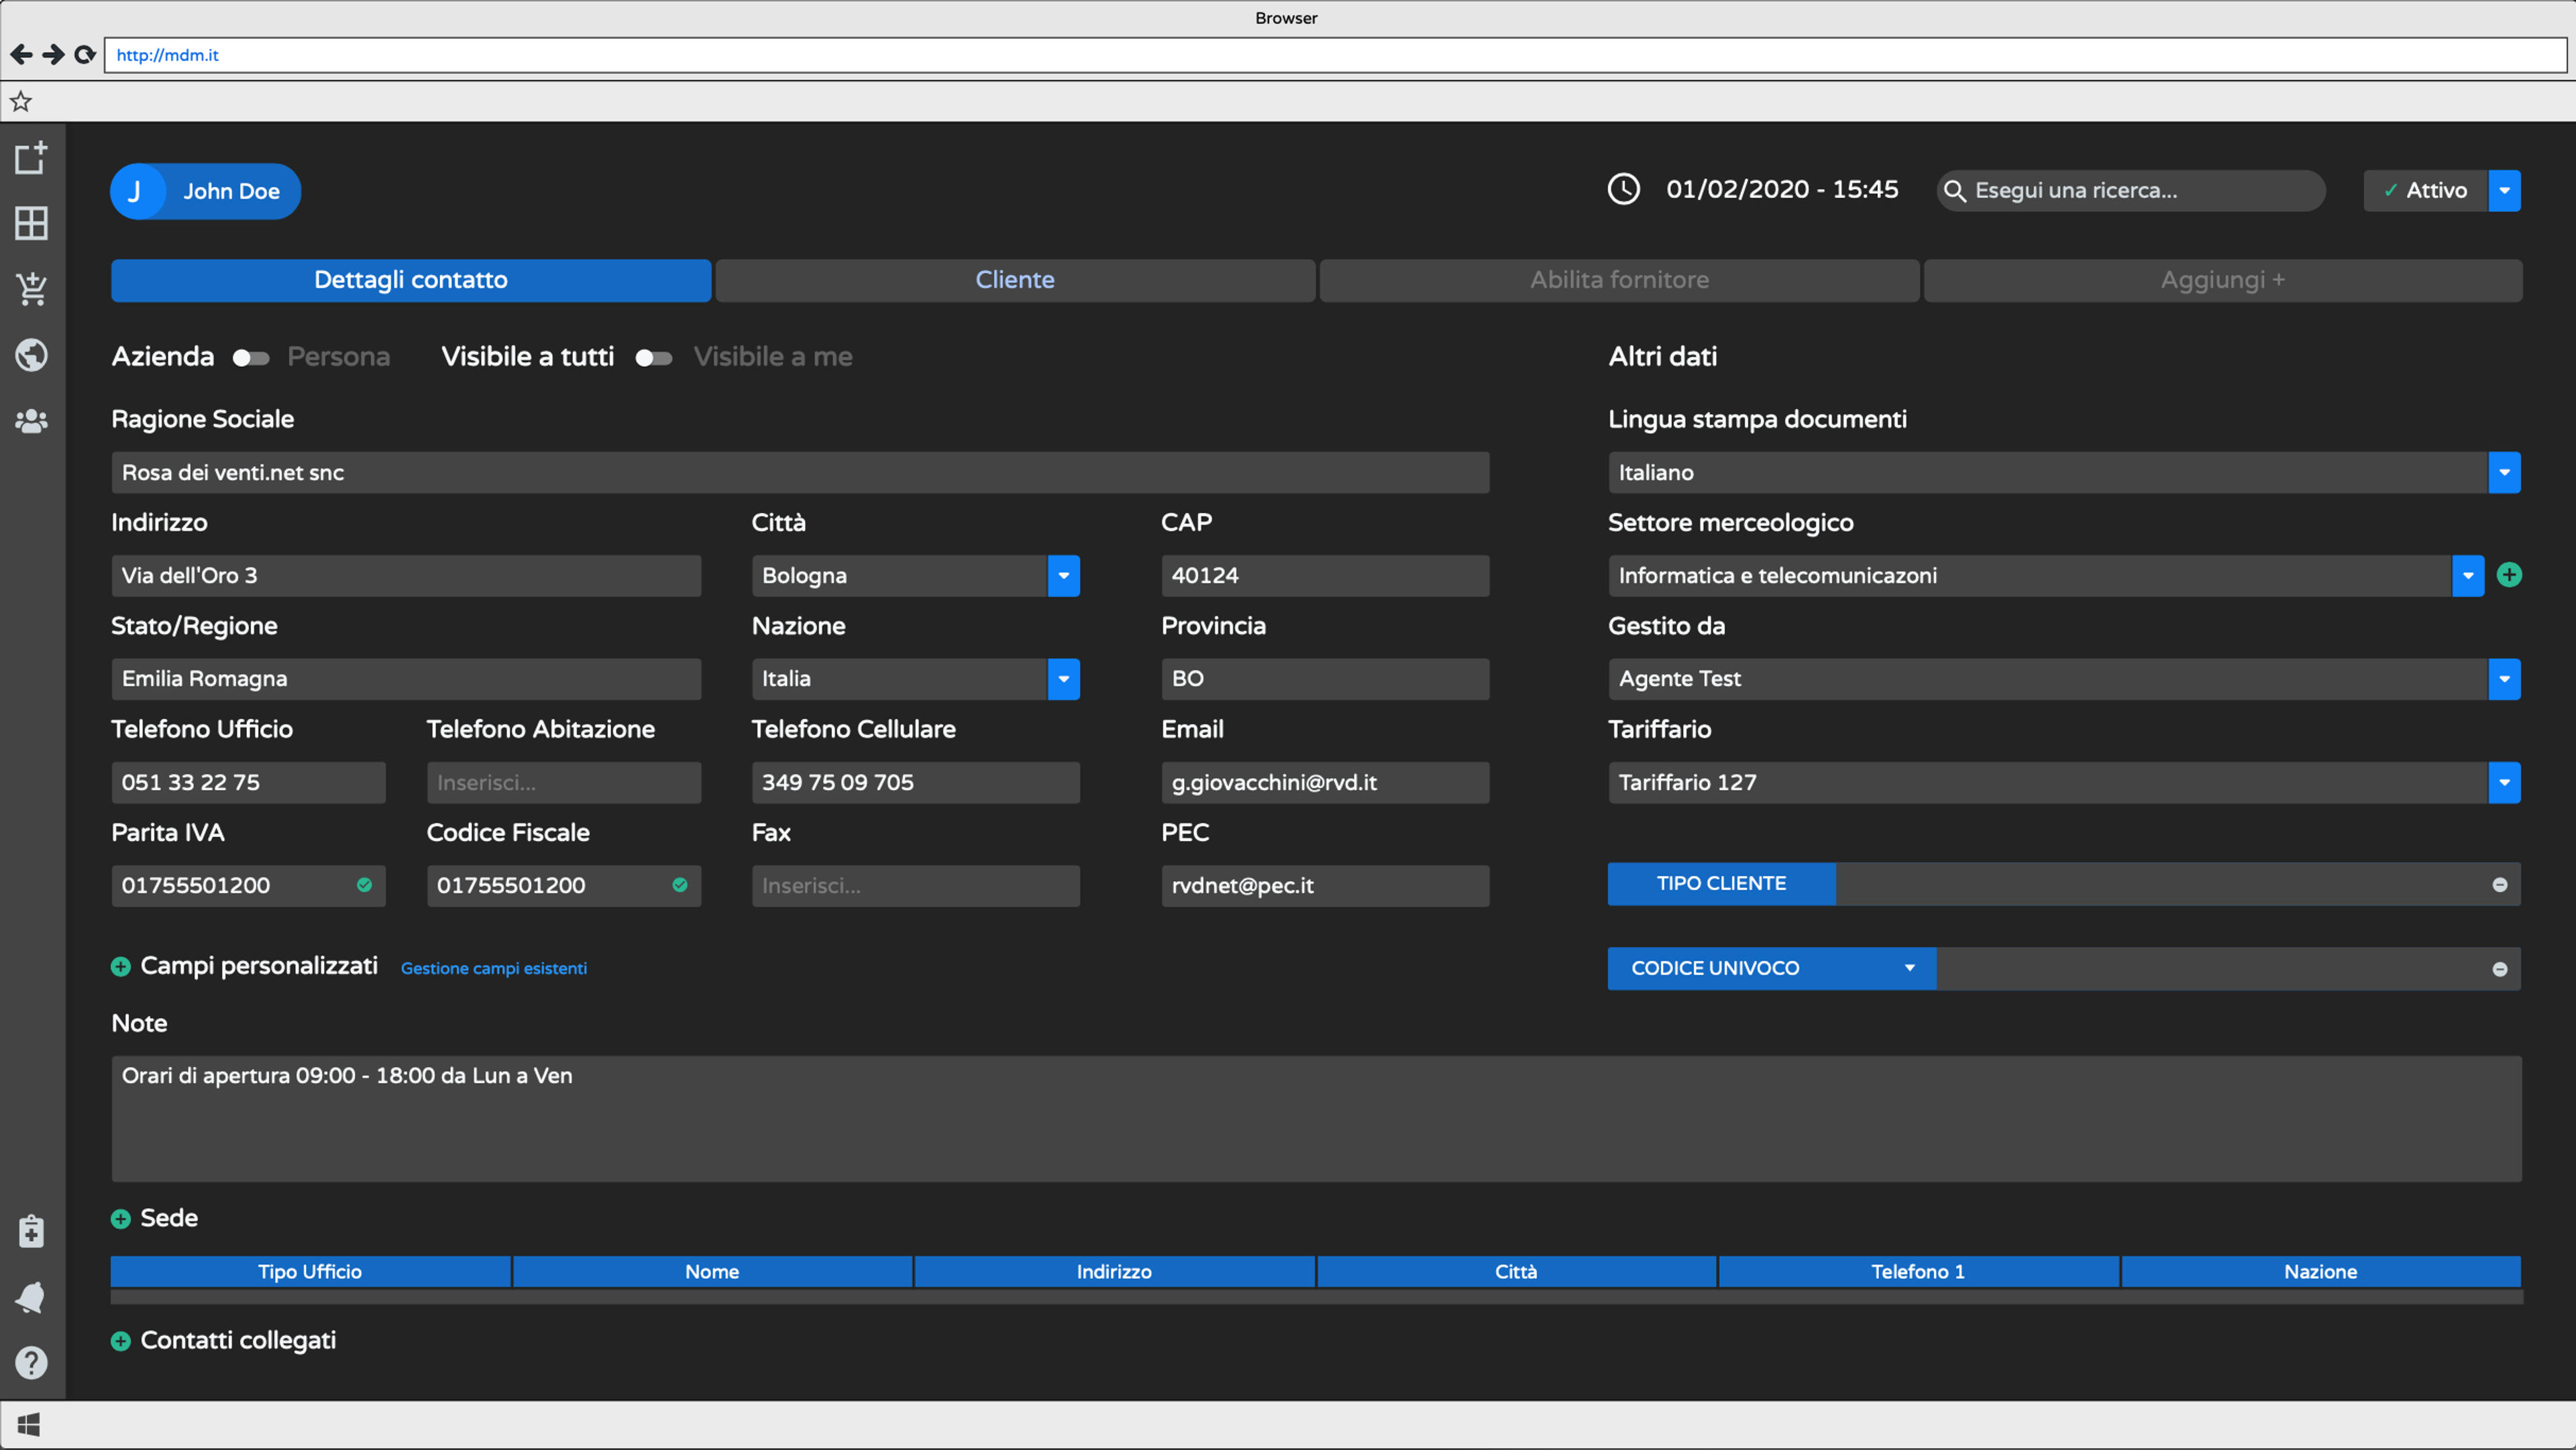This screenshot has width=2576, height=1450.
Task: Click the Indirizzo field with Via dell'Oro 3
Action: 406,576
